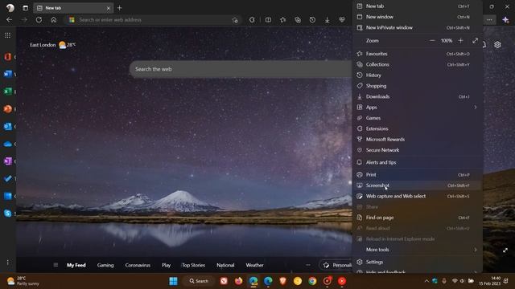Focus the address bar field
This screenshot has height=289, width=515.
[152, 19]
